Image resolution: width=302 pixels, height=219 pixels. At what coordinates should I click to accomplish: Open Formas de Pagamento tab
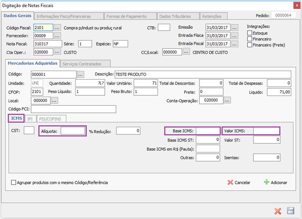pos(130,16)
